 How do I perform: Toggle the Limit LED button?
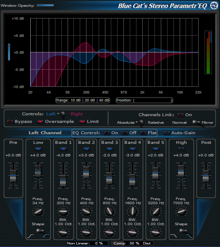[82, 122]
